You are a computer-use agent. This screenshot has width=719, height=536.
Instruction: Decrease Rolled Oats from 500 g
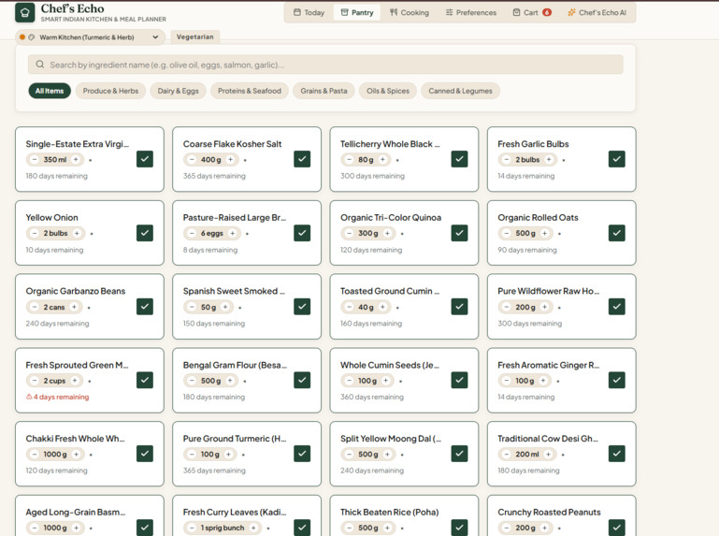[506, 233]
